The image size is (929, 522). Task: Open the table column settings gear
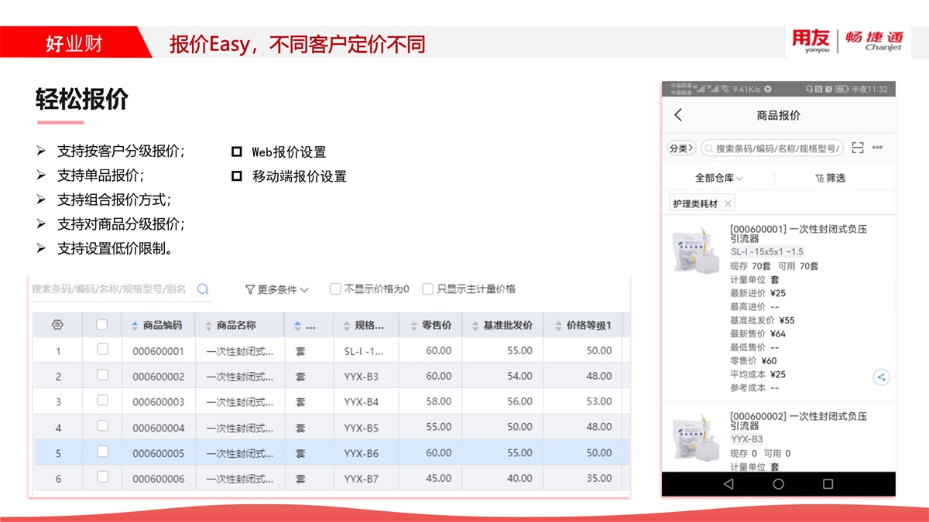[x=57, y=325]
